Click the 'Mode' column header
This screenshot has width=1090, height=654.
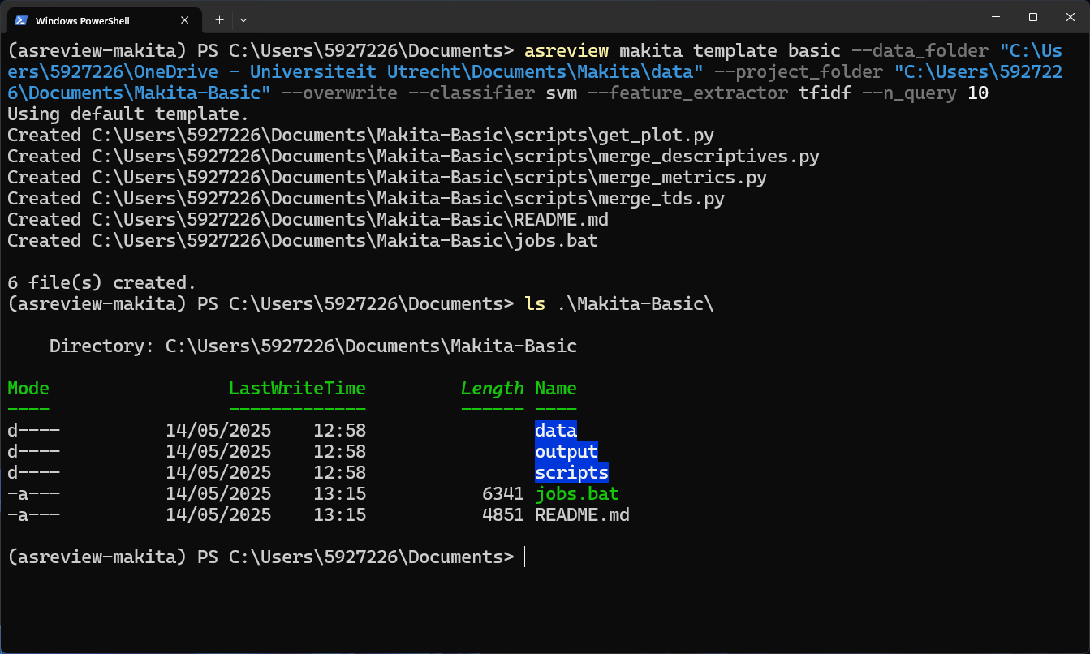tap(28, 388)
